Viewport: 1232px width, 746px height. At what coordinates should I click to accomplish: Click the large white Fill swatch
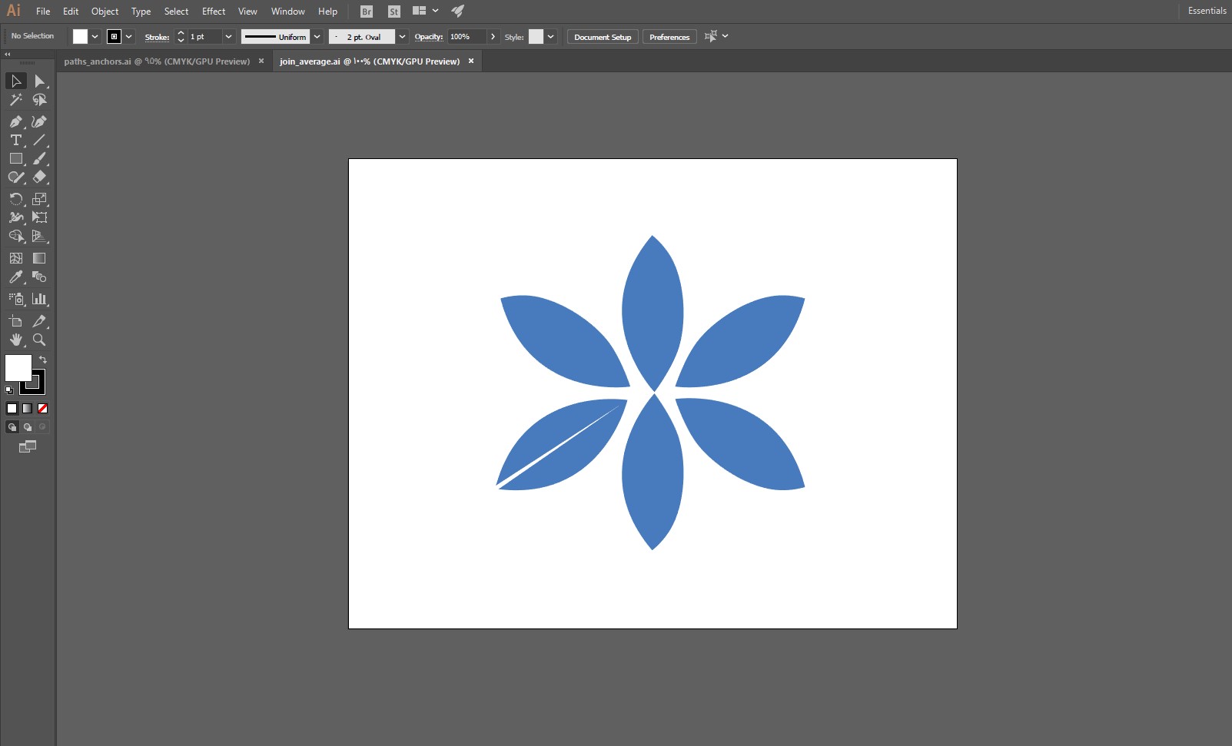coord(18,368)
